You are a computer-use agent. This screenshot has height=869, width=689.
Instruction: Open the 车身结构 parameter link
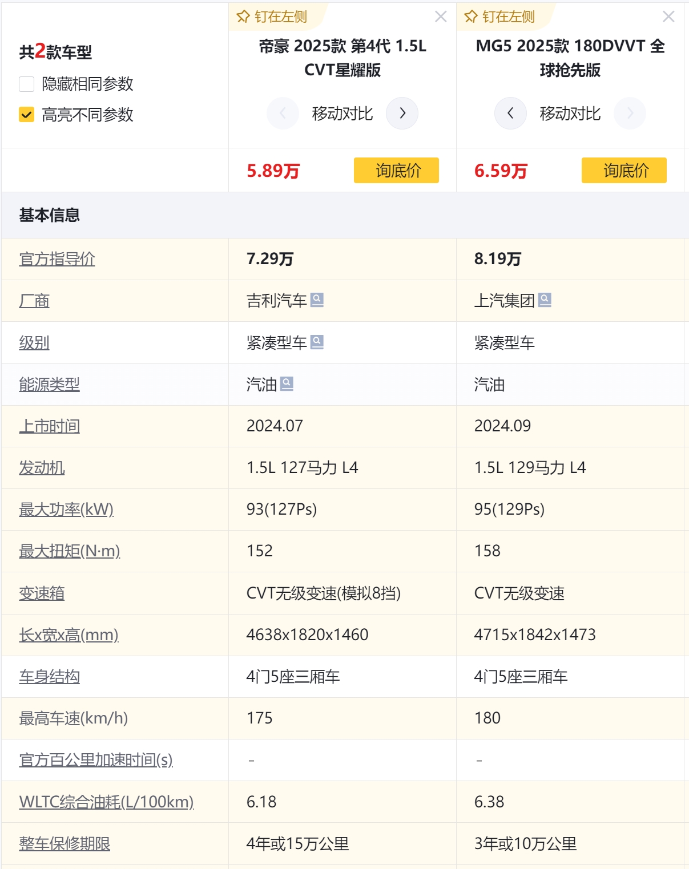(x=50, y=677)
